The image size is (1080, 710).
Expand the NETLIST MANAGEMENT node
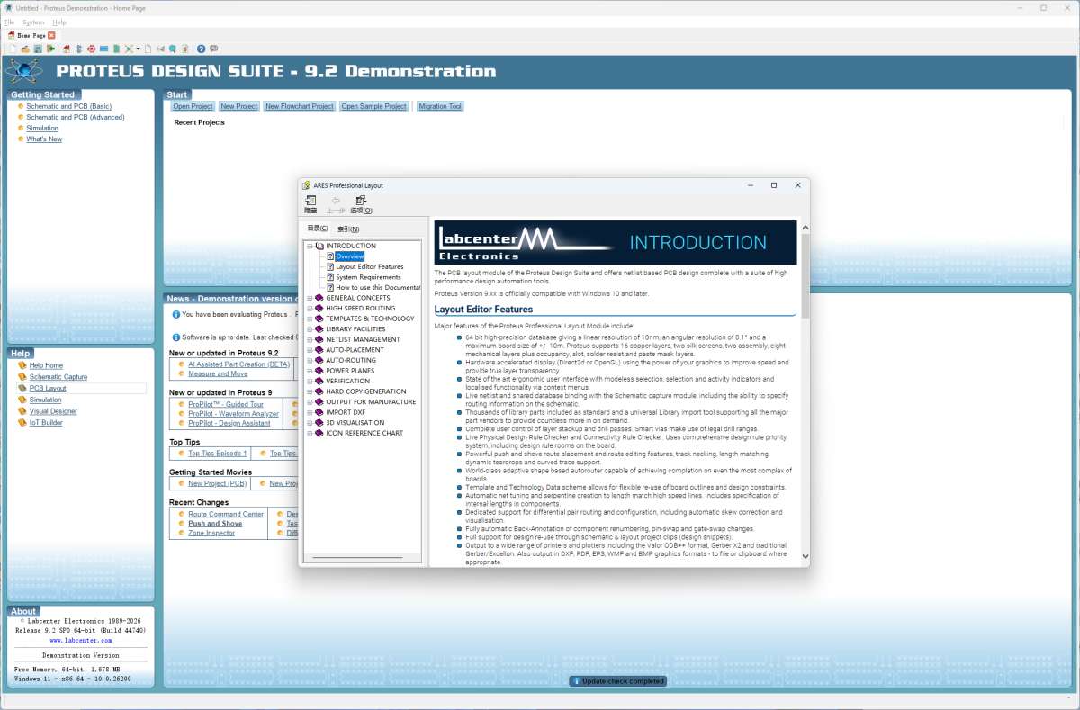point(310,339)
